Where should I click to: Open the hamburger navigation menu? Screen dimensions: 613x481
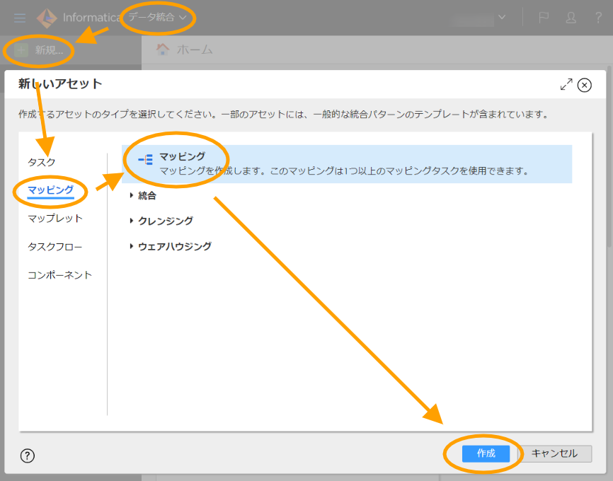click(20, 18)
